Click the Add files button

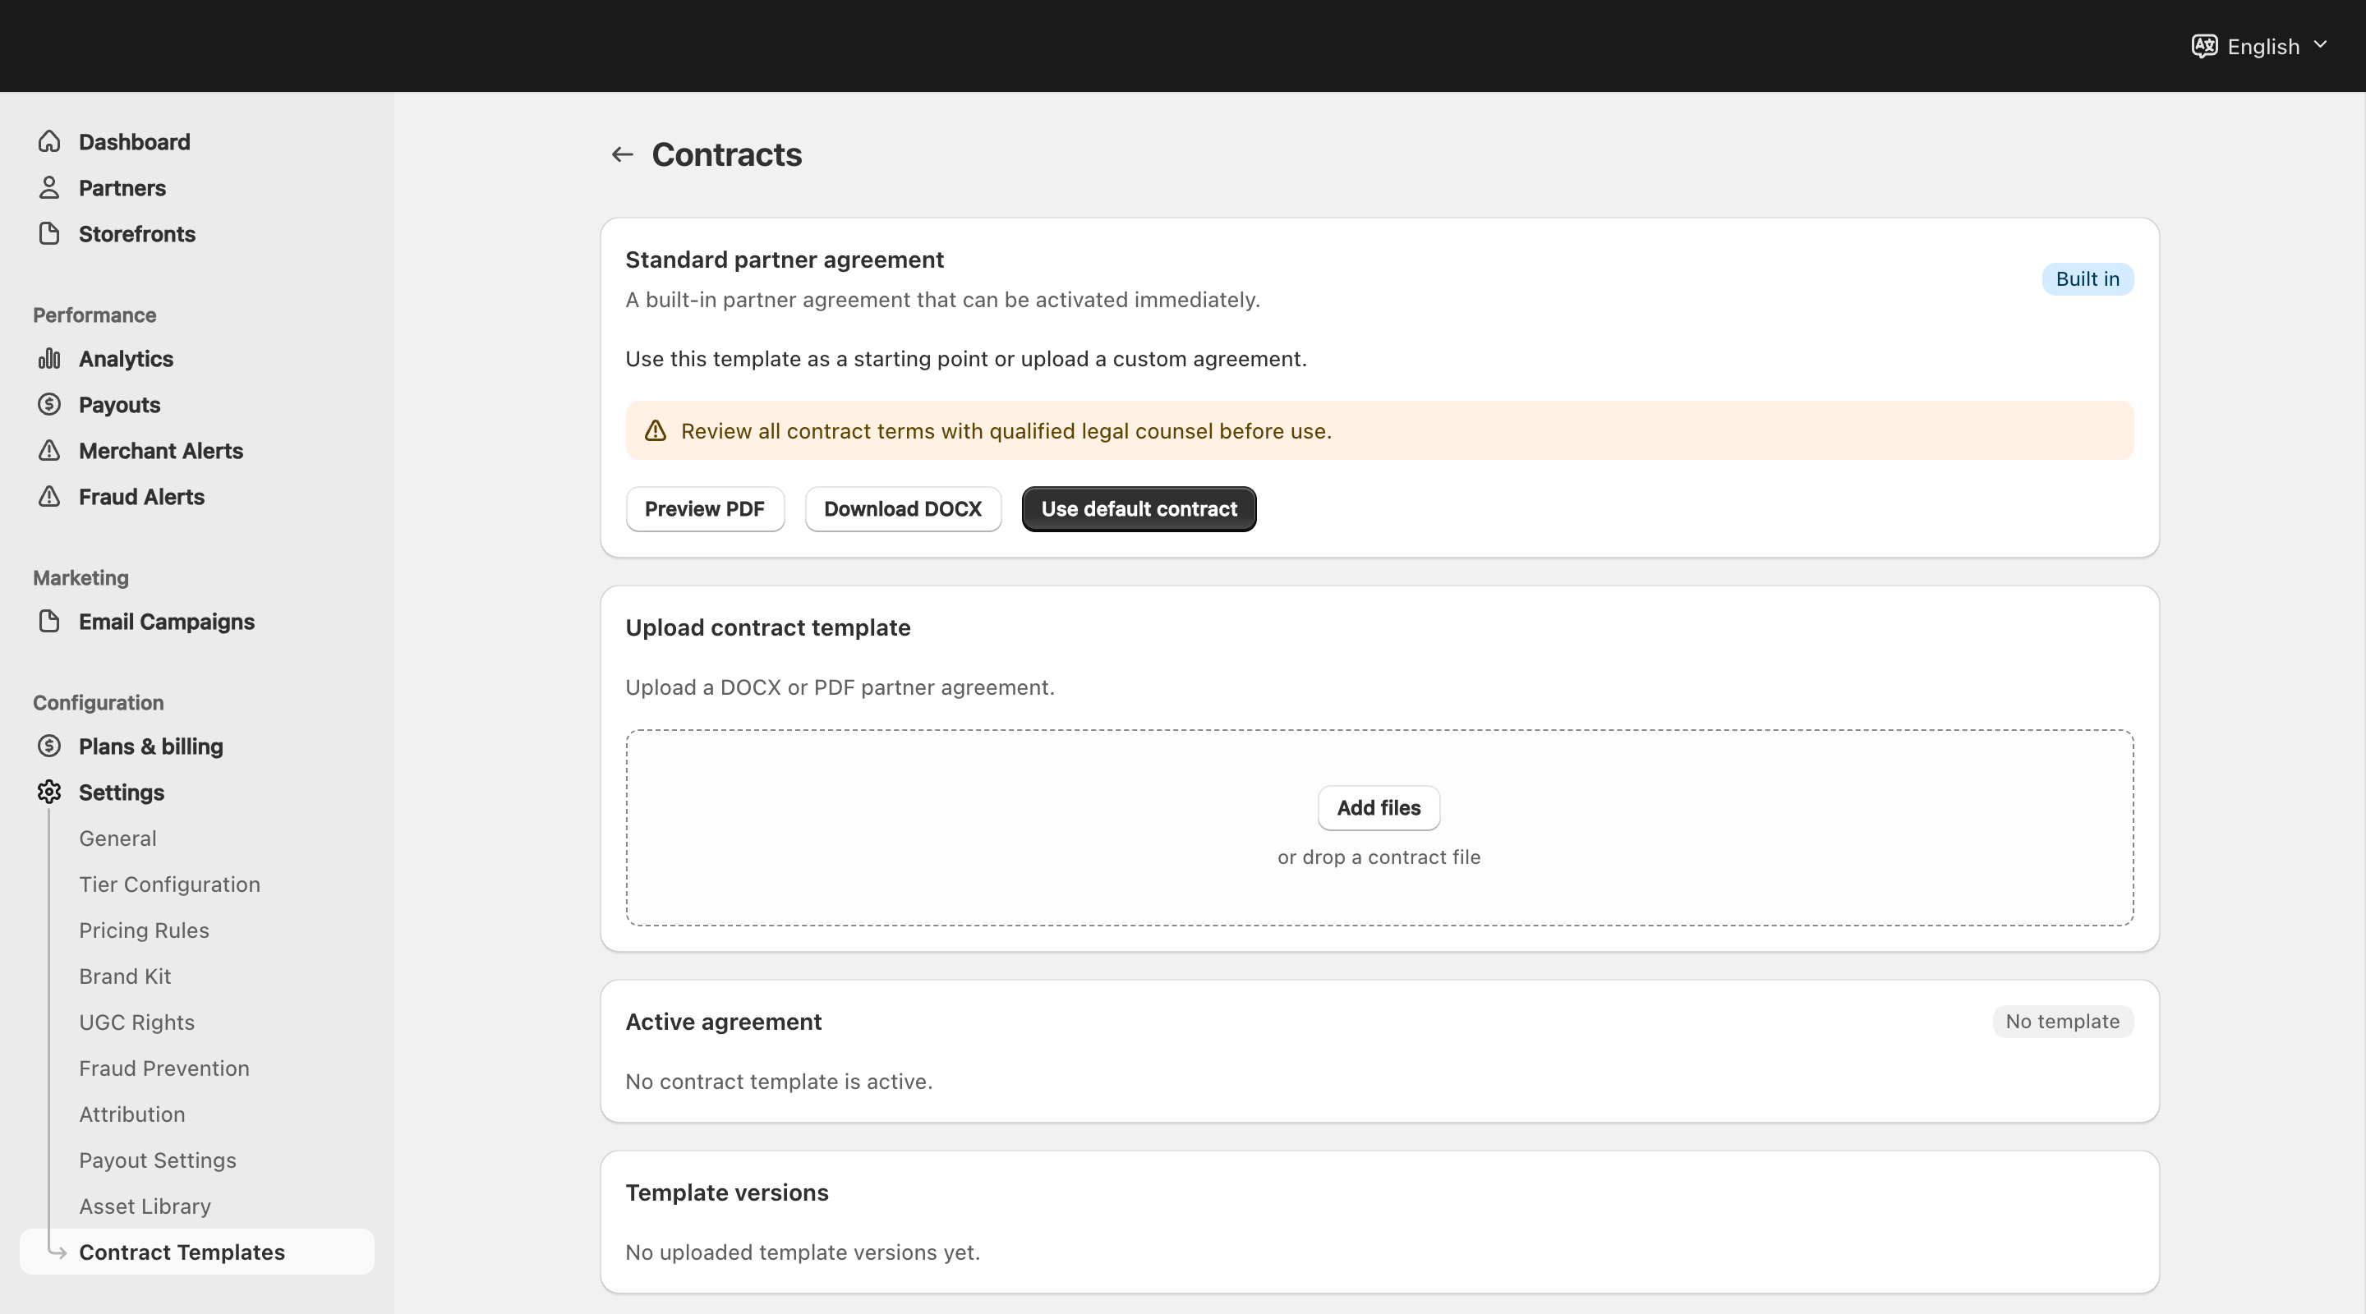(1379, 808)
